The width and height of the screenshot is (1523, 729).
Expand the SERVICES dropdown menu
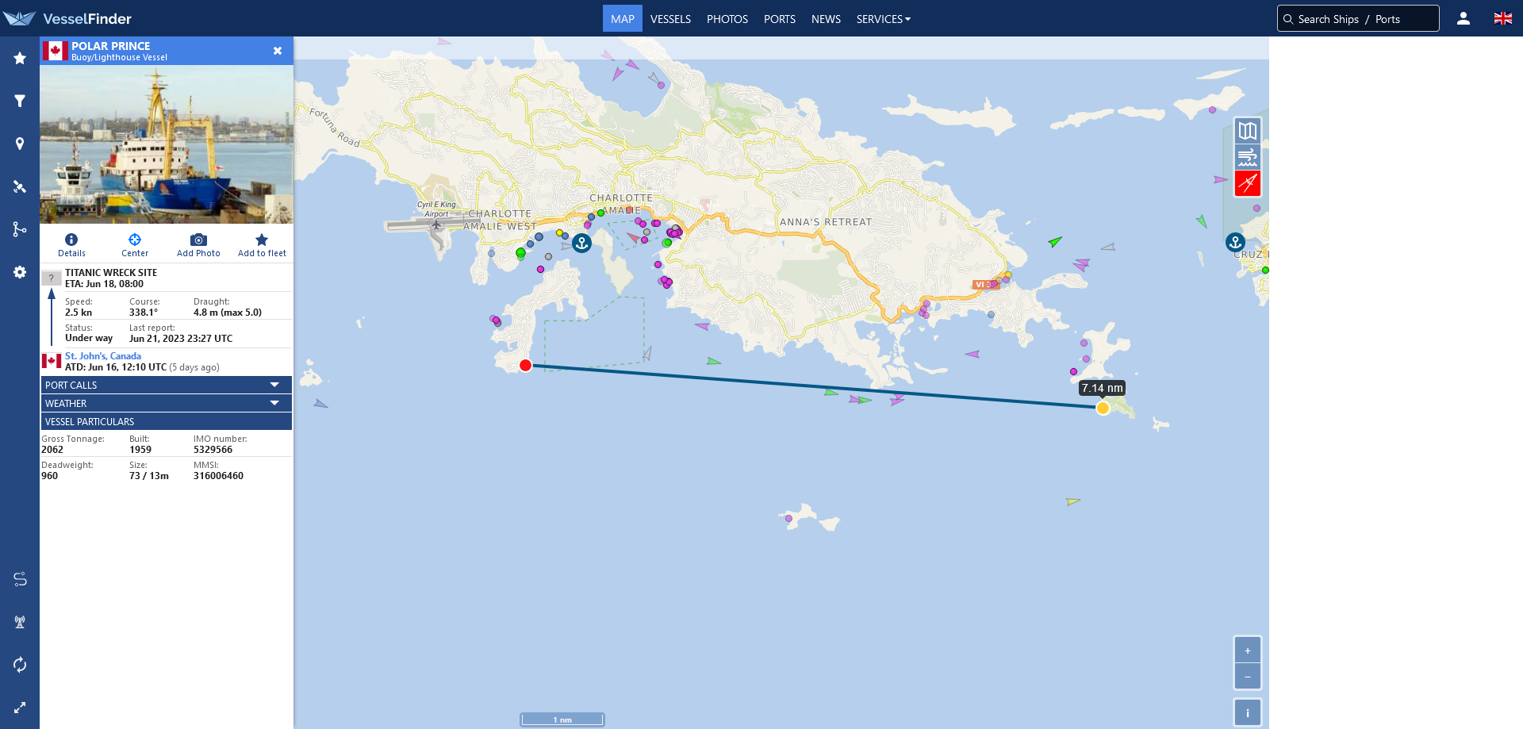[884, 19]
